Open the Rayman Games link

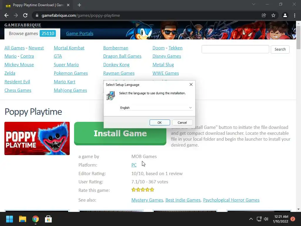pyautogui.click(x=119, y=73)
